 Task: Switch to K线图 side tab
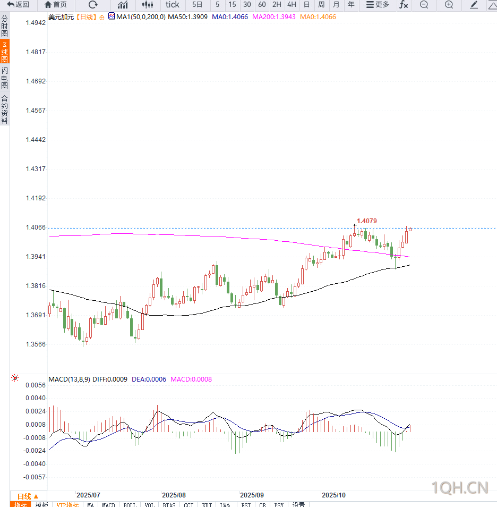pyautogui.click(x=5, y=52)
